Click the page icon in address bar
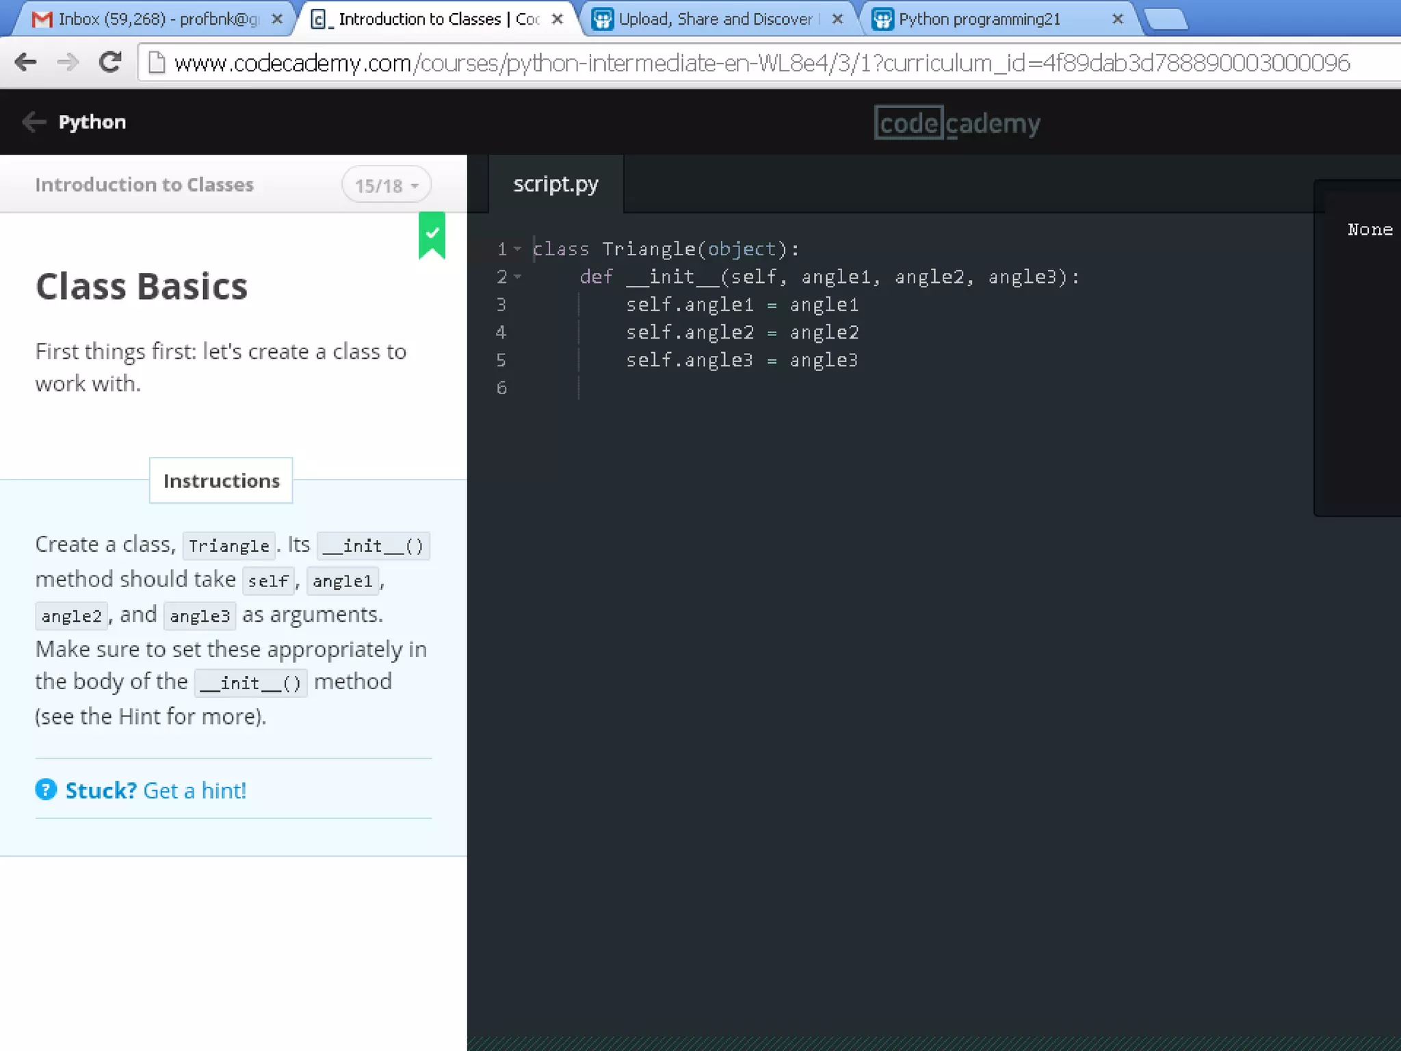 pyautogui.click(x=157, y=62)
